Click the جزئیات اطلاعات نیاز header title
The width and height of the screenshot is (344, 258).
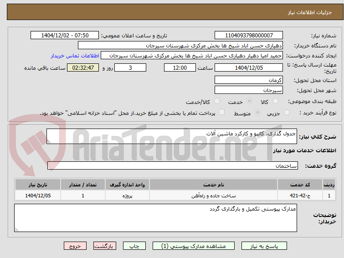309,12
